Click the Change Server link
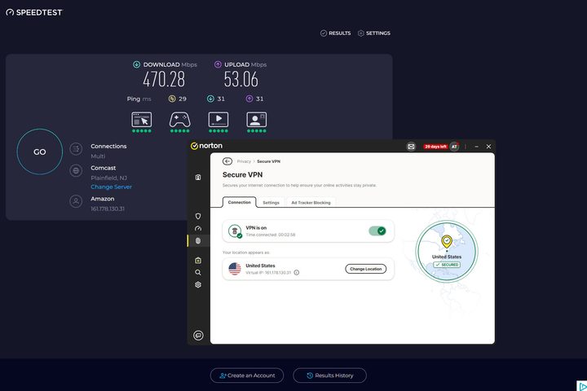Image resolution: width=587 pixels, height=391 pixels. (x=111, y=187)
